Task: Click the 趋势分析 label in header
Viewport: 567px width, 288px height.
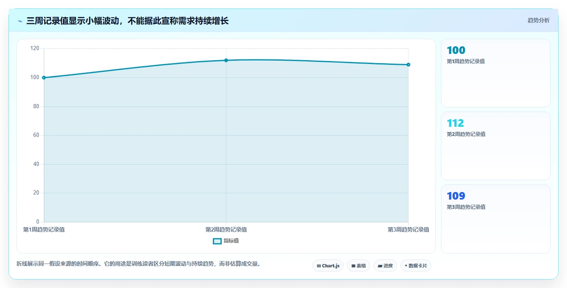Action: point(538,20)
